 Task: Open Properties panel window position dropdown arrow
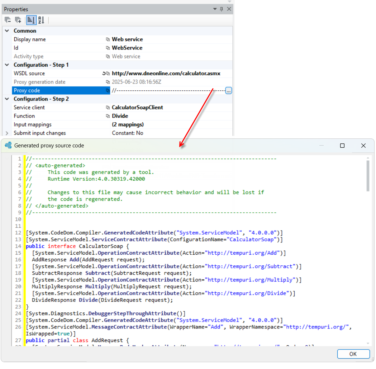click(215, 9)
